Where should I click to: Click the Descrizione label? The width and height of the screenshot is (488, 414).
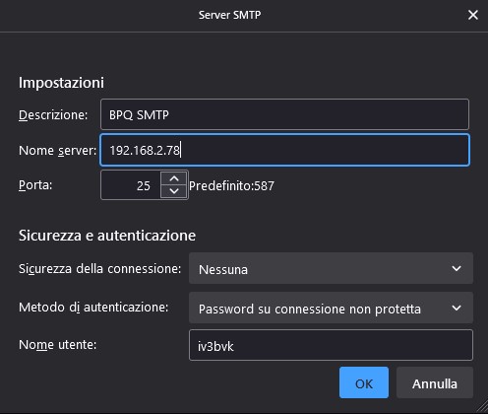(53, 115)
